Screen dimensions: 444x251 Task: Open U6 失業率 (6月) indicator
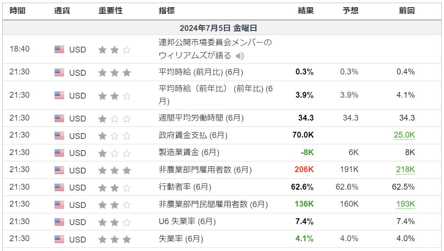pyautogui.click(x=187, y=221)
